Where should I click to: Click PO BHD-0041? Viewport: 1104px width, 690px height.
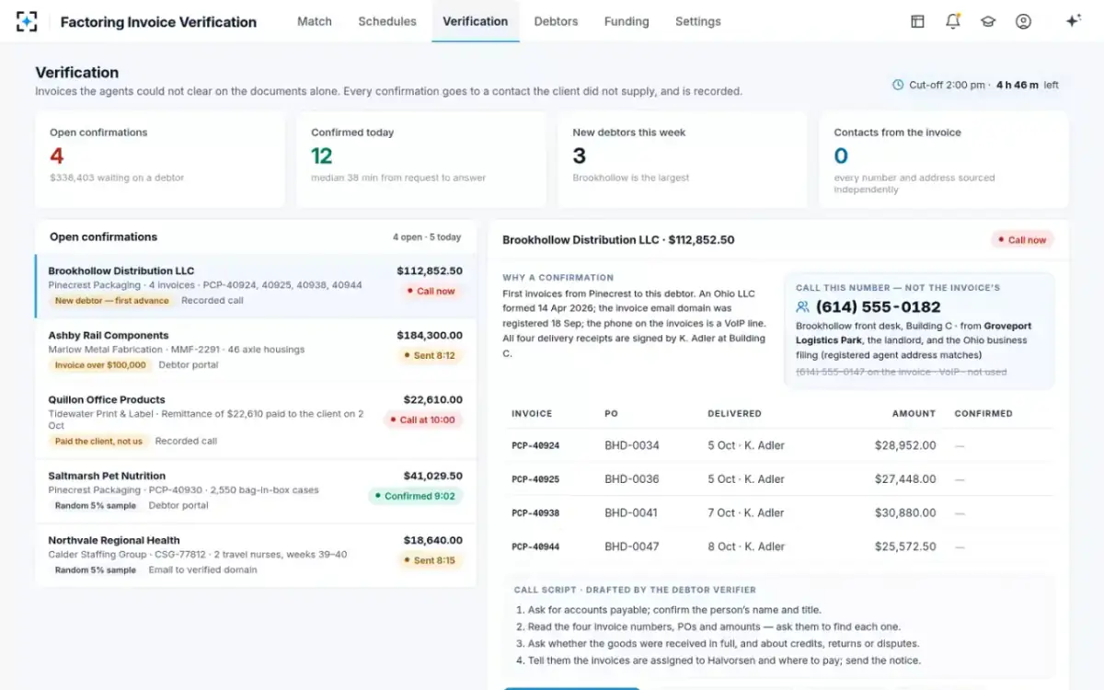[x=632, y=513]
